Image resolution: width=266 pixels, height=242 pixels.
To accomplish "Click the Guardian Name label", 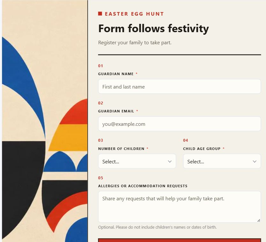I will [x=116, y=74].
